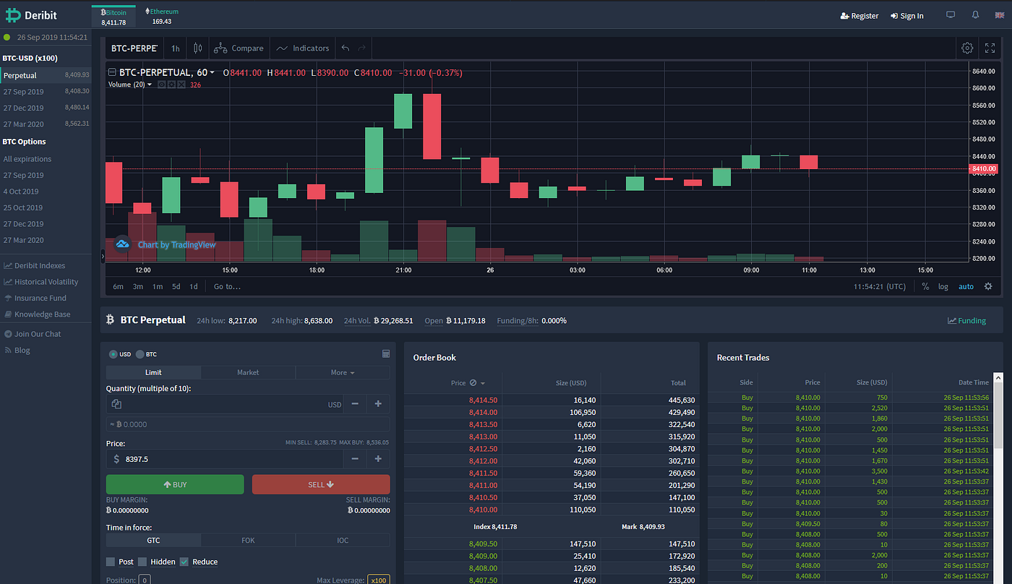1012x584 pixels.
Task: Expand the Volume (20) indicator dropdown
Action: (x=150, y=85)
